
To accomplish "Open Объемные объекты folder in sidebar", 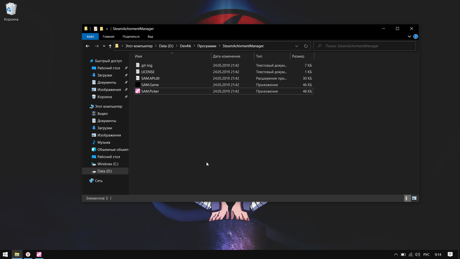I will pos(110,150).
